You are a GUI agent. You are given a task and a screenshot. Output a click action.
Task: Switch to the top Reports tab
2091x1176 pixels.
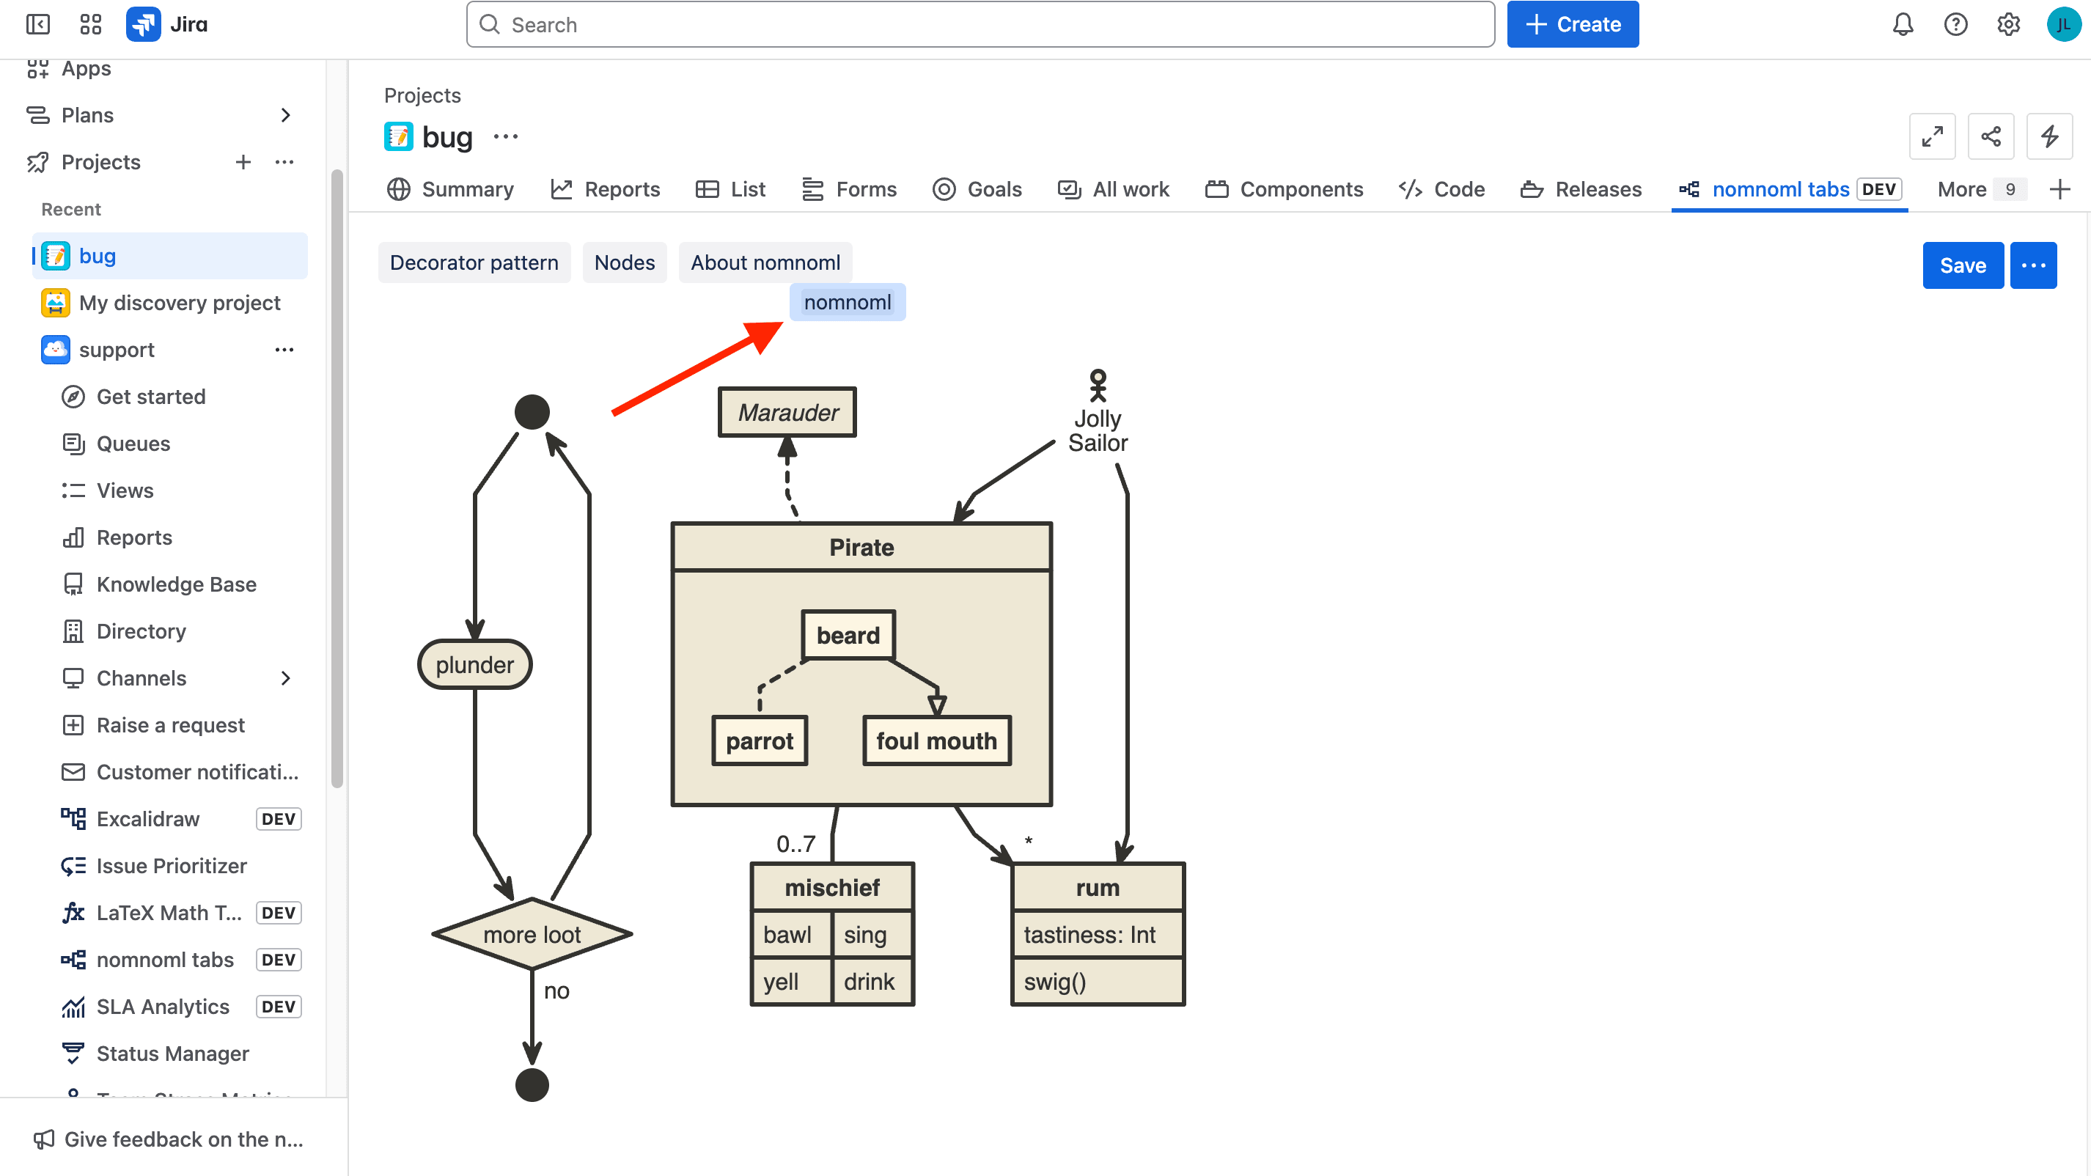[606, 190]
